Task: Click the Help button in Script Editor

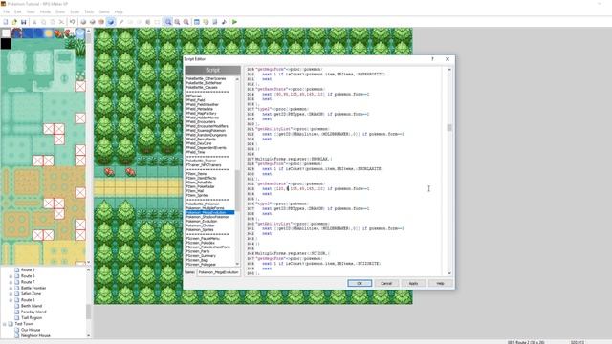Action: tap(440, 283)
